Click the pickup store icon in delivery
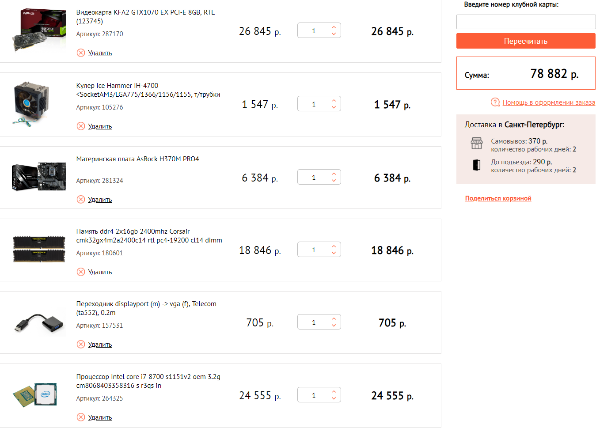 [x=477, y=144]
